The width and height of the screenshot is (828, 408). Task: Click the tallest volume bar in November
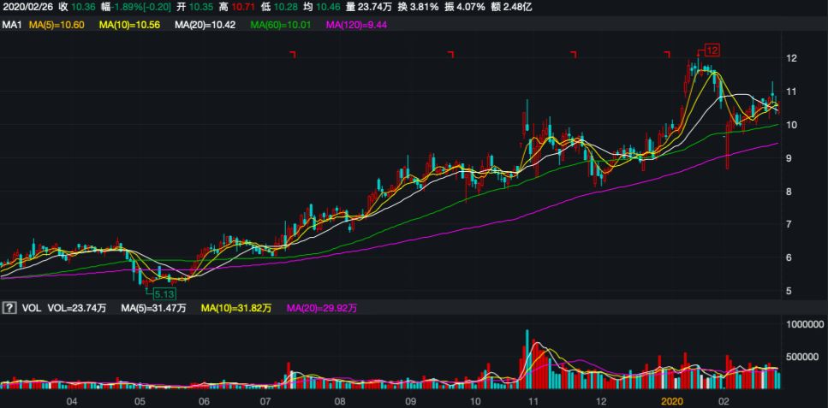coord(527,359)
